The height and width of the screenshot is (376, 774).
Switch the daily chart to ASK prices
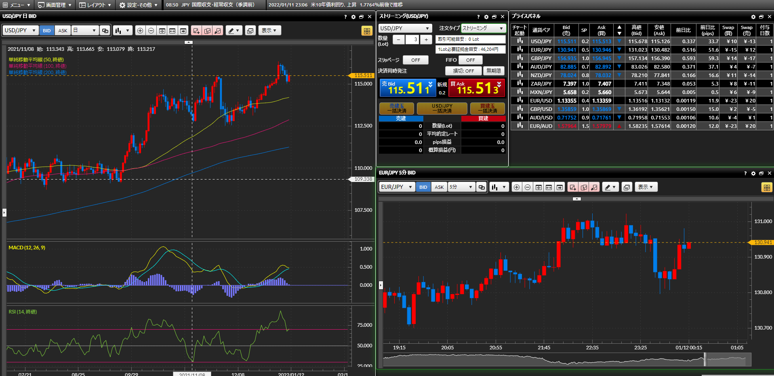click(x=62, y=30)
